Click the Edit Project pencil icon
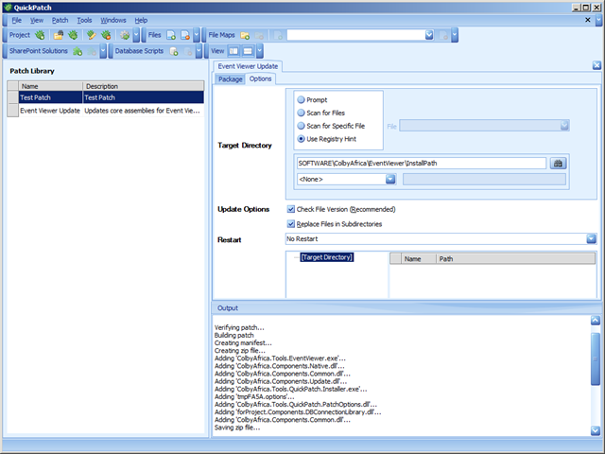605x454 pixels. click(92, 35)
